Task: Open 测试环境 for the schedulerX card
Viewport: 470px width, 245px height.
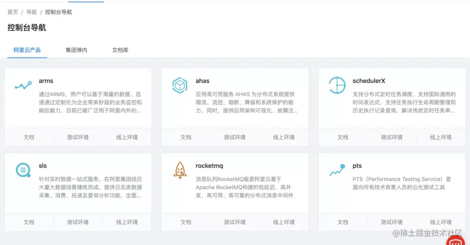Action: coord(392,137)
